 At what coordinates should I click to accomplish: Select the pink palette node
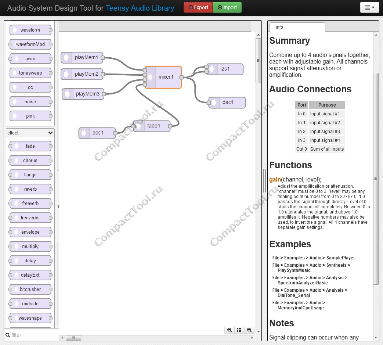pyautogui.click(x=30, y=116)
